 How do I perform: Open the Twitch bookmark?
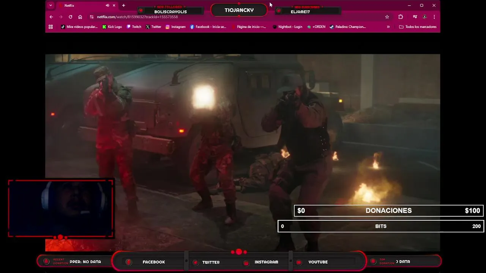click(134, 27)
